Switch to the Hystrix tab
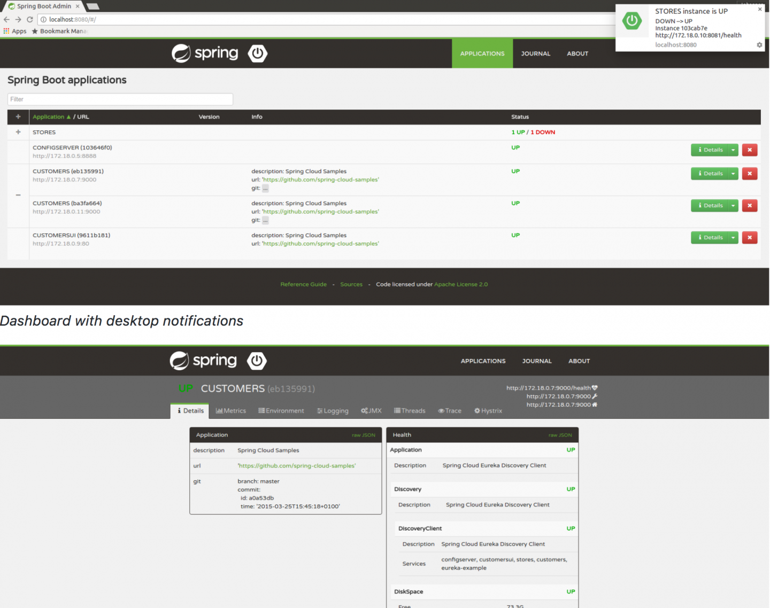 click(x=488, y=411)
